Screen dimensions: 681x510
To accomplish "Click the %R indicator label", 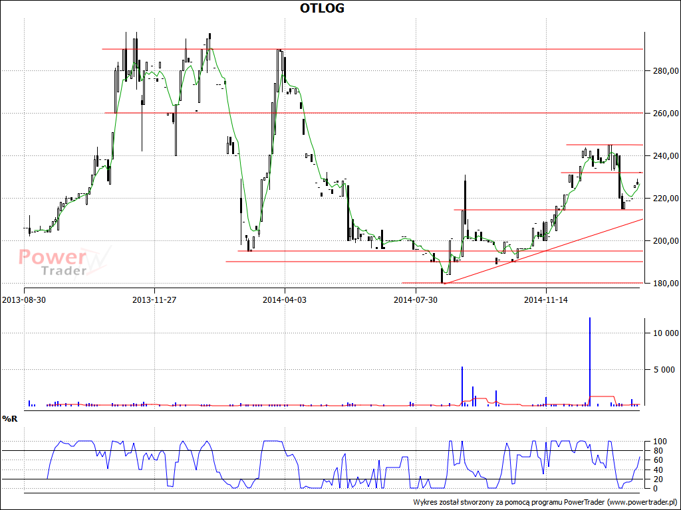I will [9, 419].
